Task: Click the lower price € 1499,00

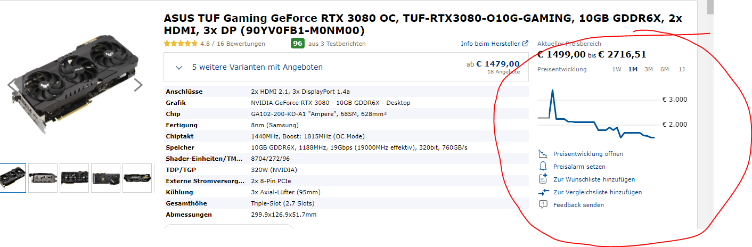Action: tap(561, 54)
